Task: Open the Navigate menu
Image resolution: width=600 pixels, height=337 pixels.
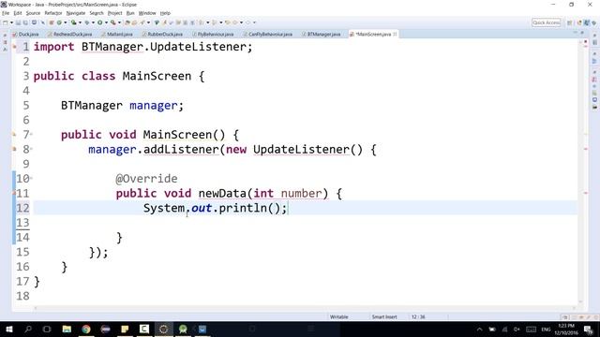Action: [x=76, y=13]
